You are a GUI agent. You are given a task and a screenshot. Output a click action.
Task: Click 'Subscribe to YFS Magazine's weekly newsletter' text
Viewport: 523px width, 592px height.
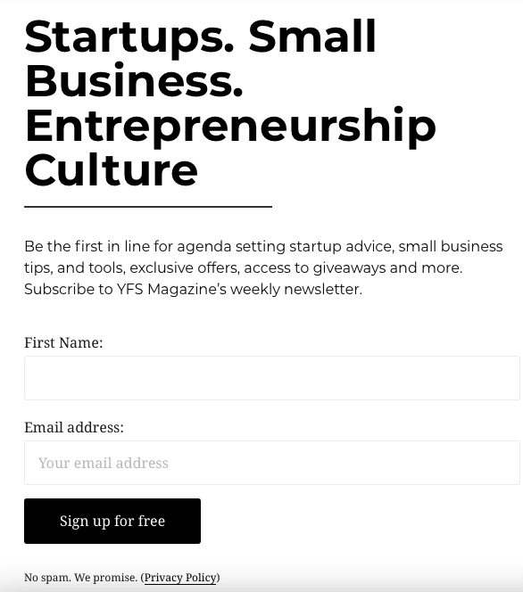[193, 290]
